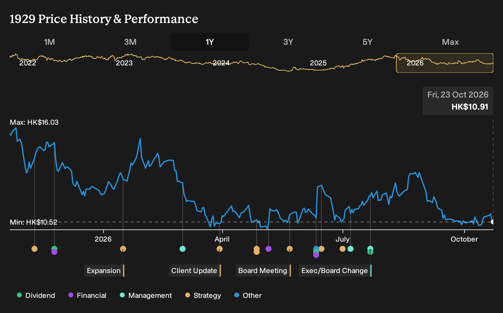
Task: Toggle Management events in the legend
Action: coord(146,295)
